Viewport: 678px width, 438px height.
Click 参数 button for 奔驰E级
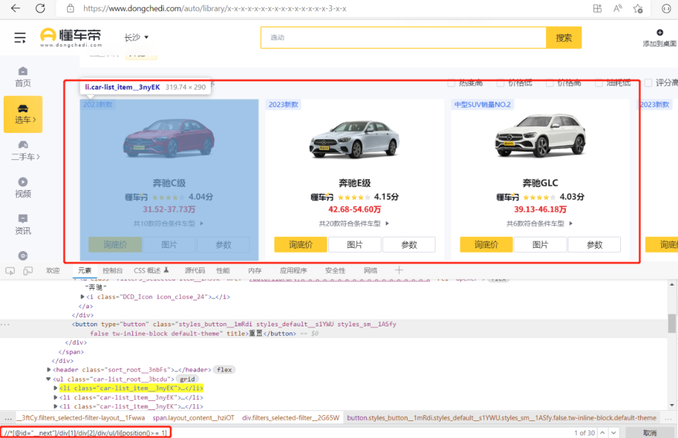409,245
